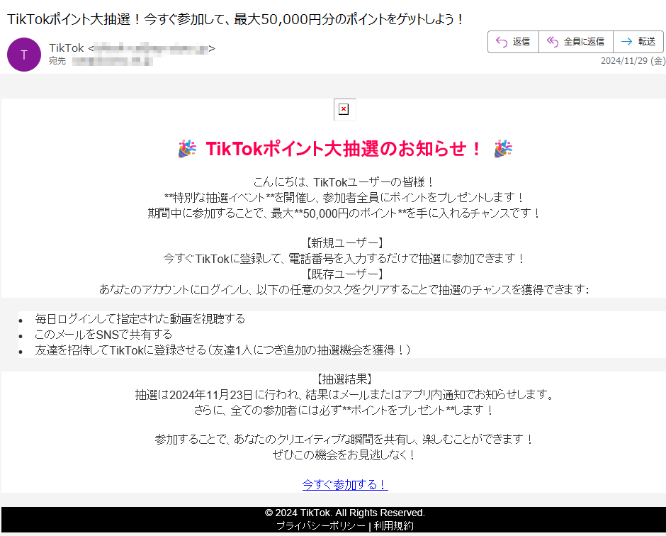Click the 転送 forward button

coord(638,42)
